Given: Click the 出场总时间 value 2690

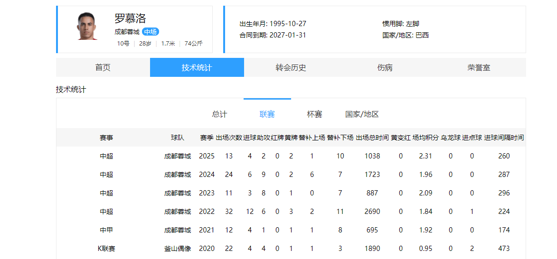Looking at the screenshot, I should pos(372,212).
